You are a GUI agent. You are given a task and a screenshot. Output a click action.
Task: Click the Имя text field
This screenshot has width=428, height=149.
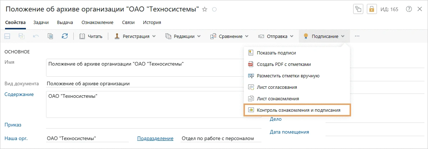click(144, 67)
